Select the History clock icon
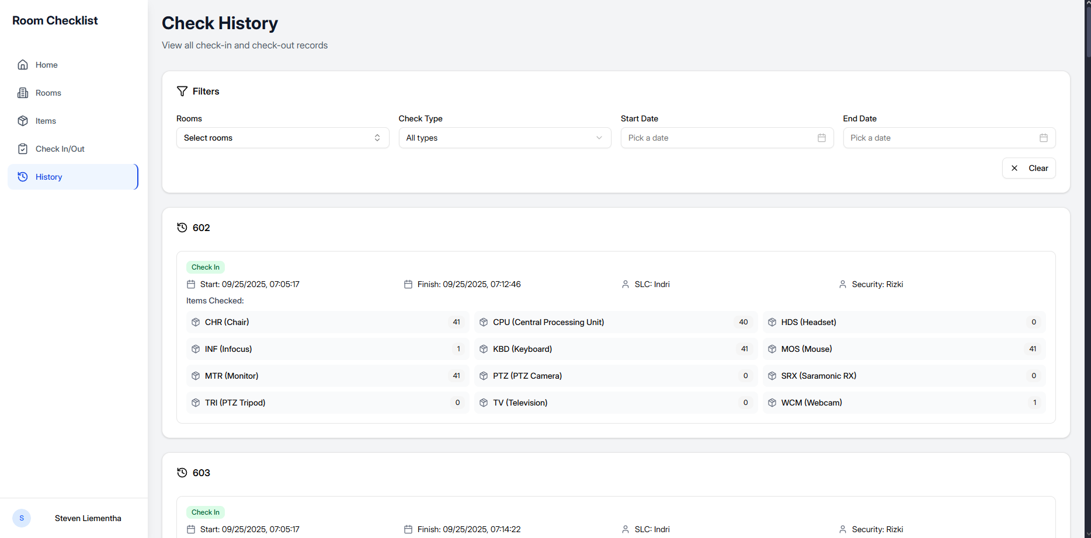Image resolution: width=1091 pixels, height=538 pixels. click(x=22, y=176)
